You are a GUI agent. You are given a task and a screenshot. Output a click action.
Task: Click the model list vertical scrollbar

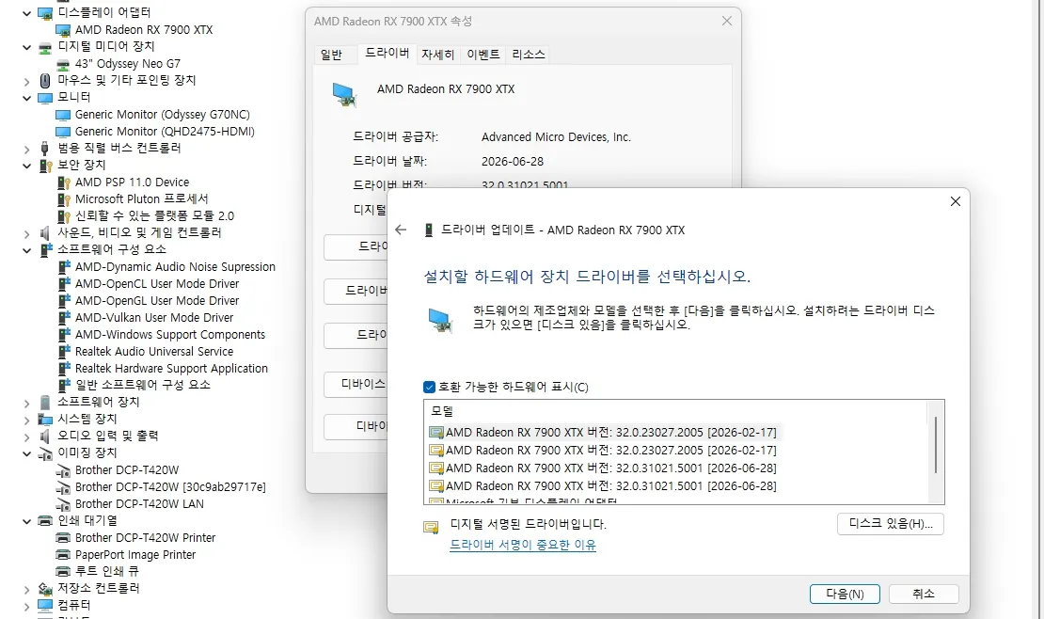tap(936, 445)
